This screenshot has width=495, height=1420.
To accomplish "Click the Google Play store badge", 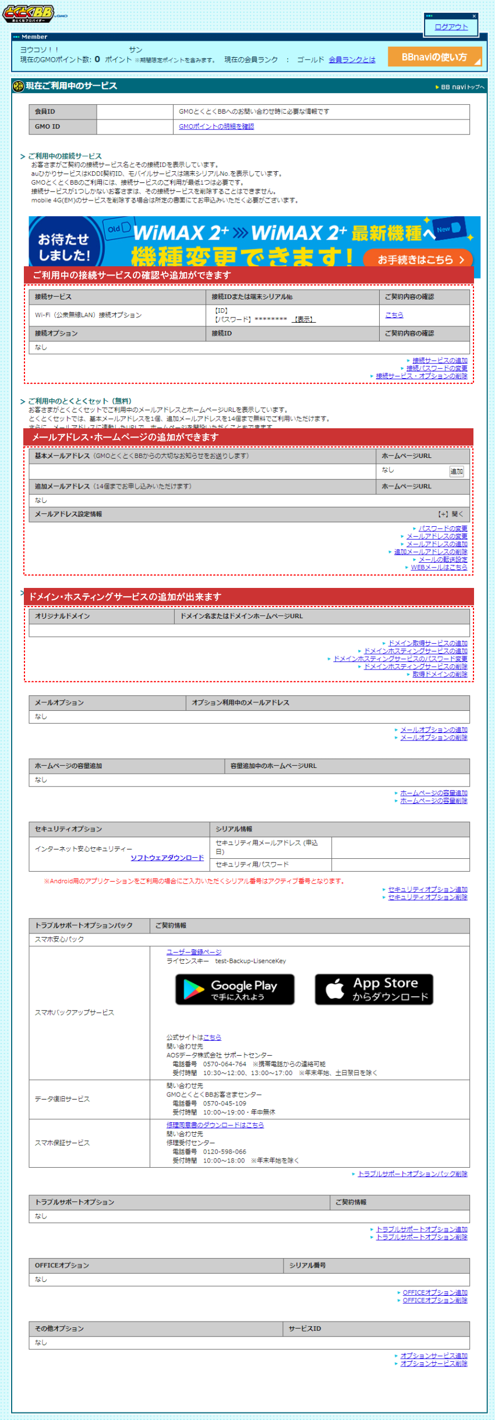I will tap(235, 989).
